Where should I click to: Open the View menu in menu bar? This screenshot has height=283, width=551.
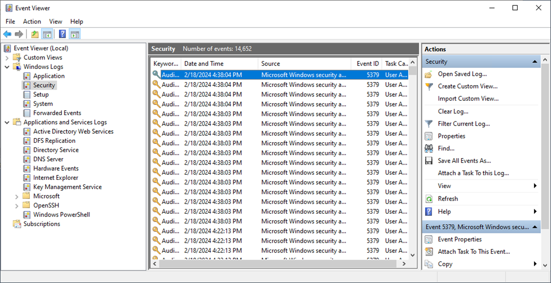point(56,21)
